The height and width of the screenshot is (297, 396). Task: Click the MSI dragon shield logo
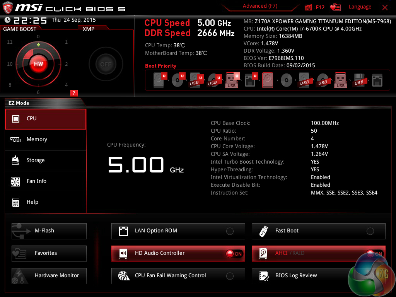click(x=8, y=8)
